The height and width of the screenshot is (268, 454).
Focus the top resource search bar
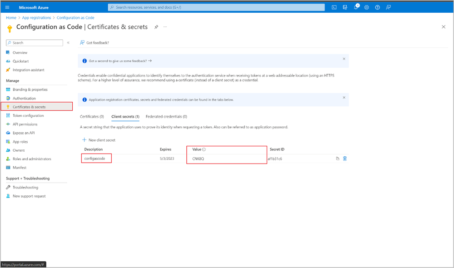(216, 7)
